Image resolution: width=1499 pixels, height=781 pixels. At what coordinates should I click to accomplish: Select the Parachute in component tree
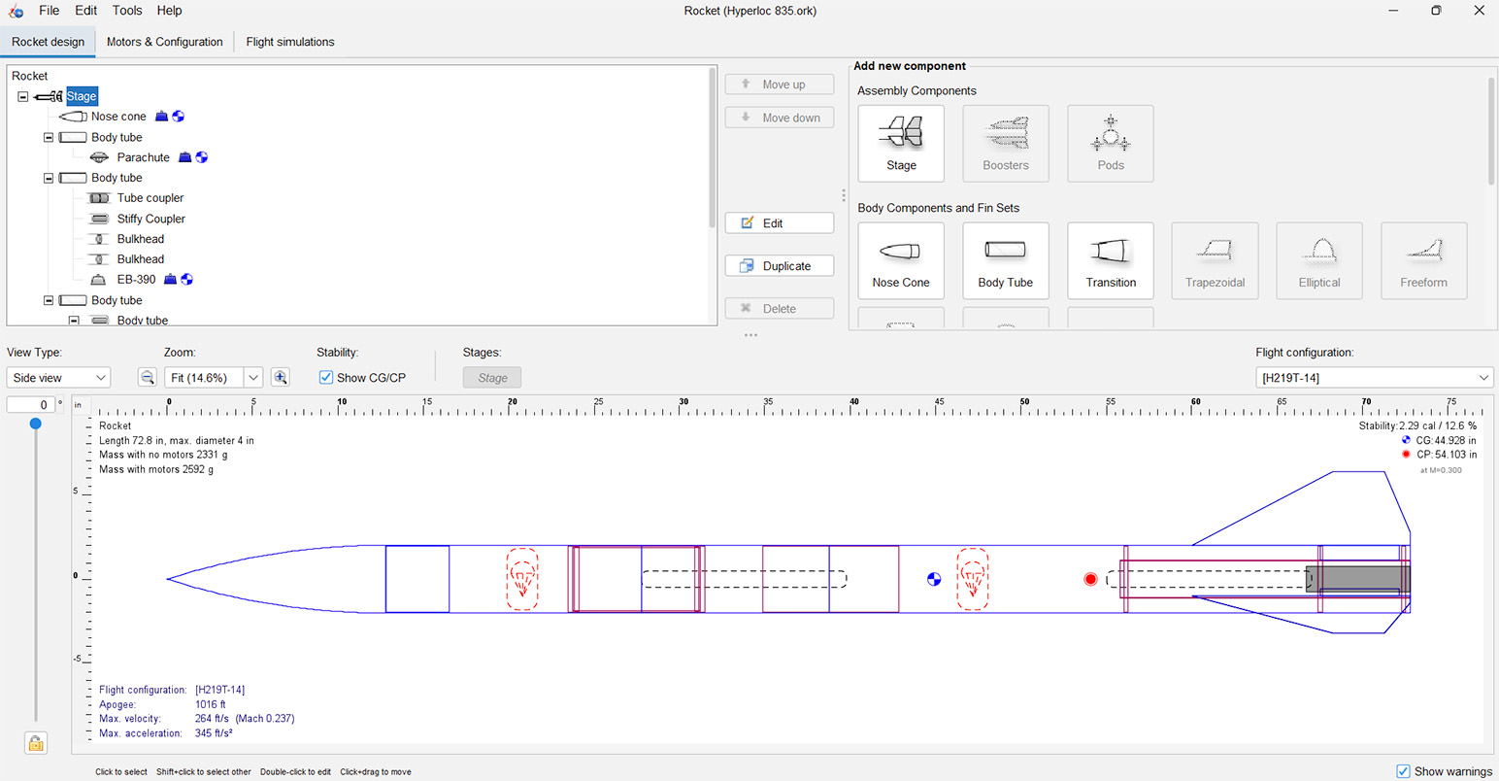tap(143, 157)
